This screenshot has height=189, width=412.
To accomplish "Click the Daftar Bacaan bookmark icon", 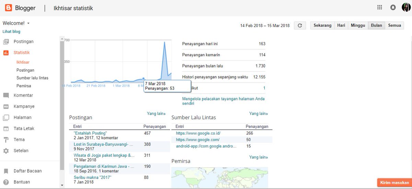I will 6,171.
